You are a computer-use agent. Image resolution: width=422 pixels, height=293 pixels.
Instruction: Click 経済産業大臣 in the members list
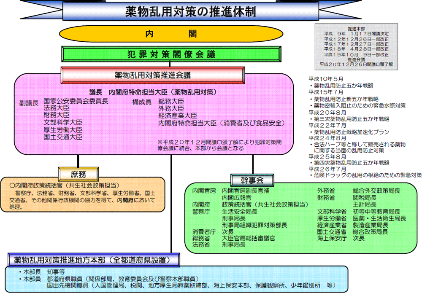177,116
